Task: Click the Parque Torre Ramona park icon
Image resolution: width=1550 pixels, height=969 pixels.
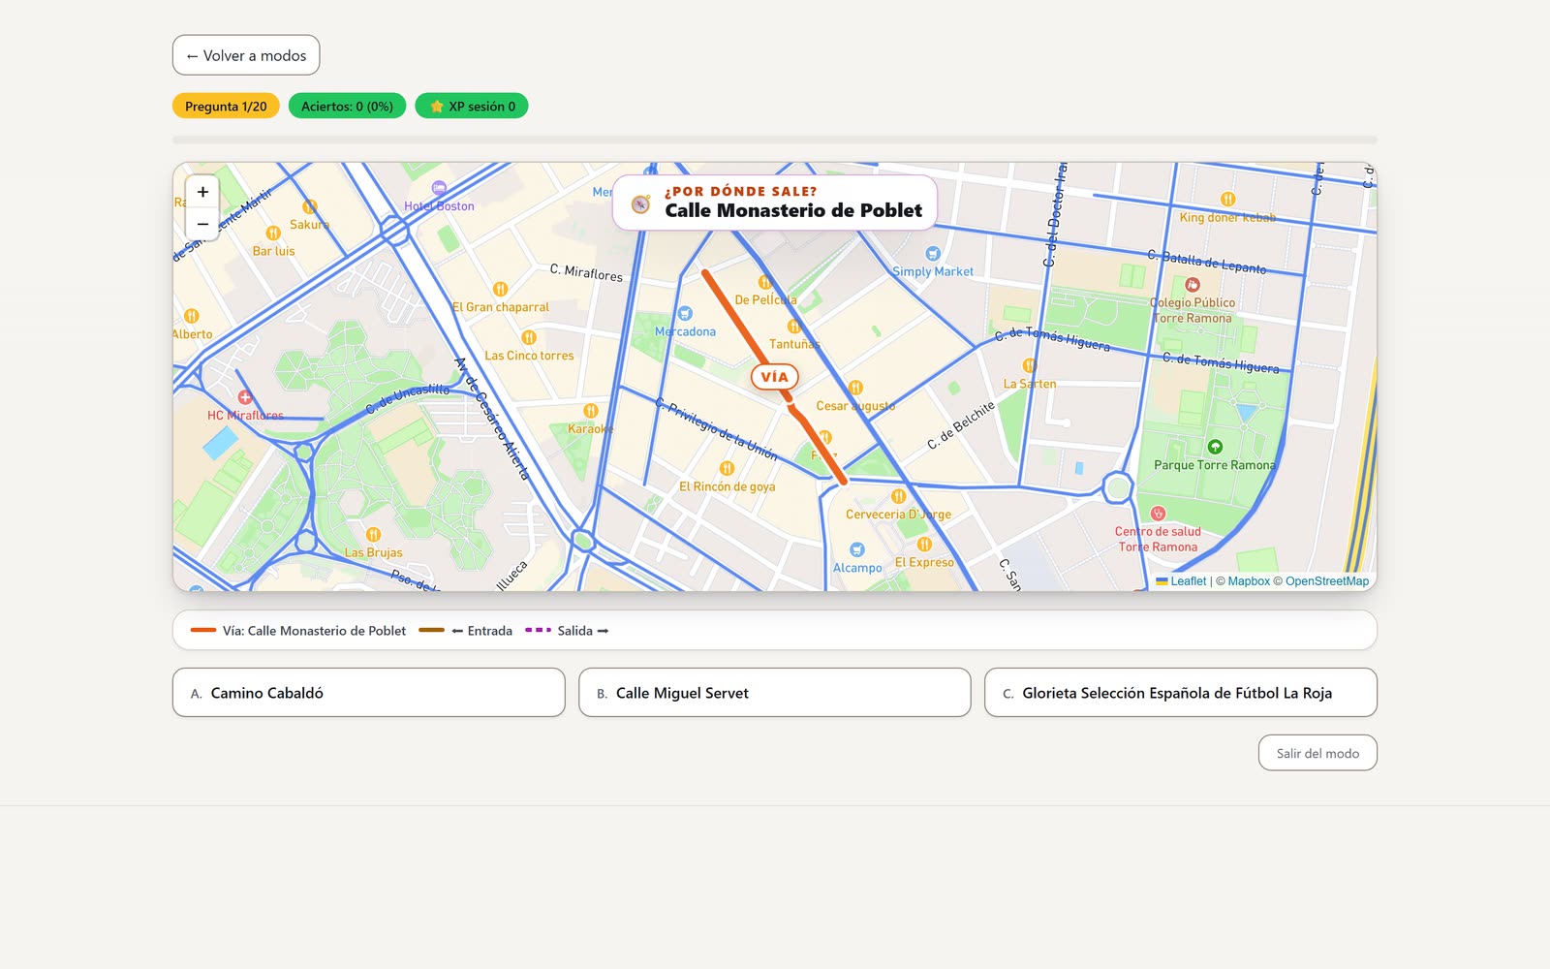Action: 1215,447
